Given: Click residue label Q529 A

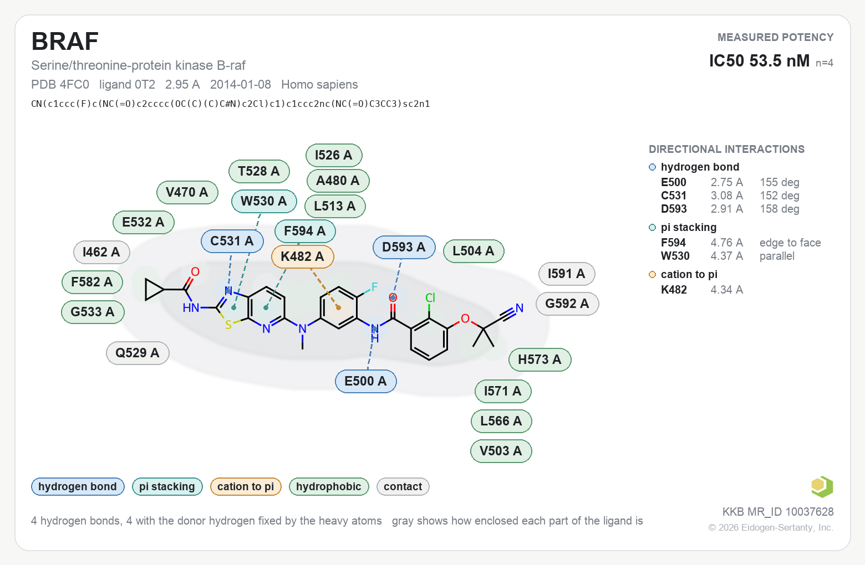Looking at the screenshot, I should coord(138,353).
